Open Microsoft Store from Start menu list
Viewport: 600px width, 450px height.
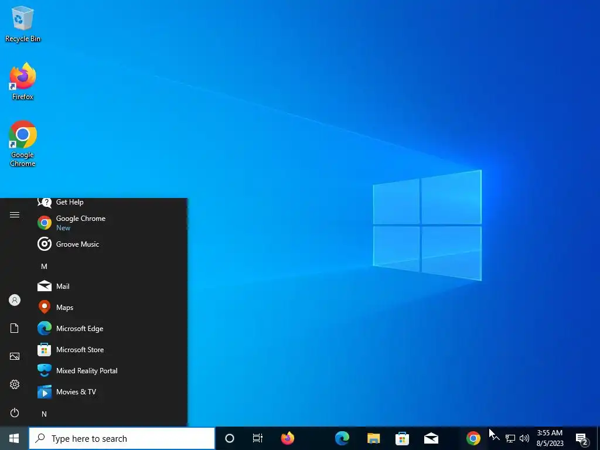point(110,349)
